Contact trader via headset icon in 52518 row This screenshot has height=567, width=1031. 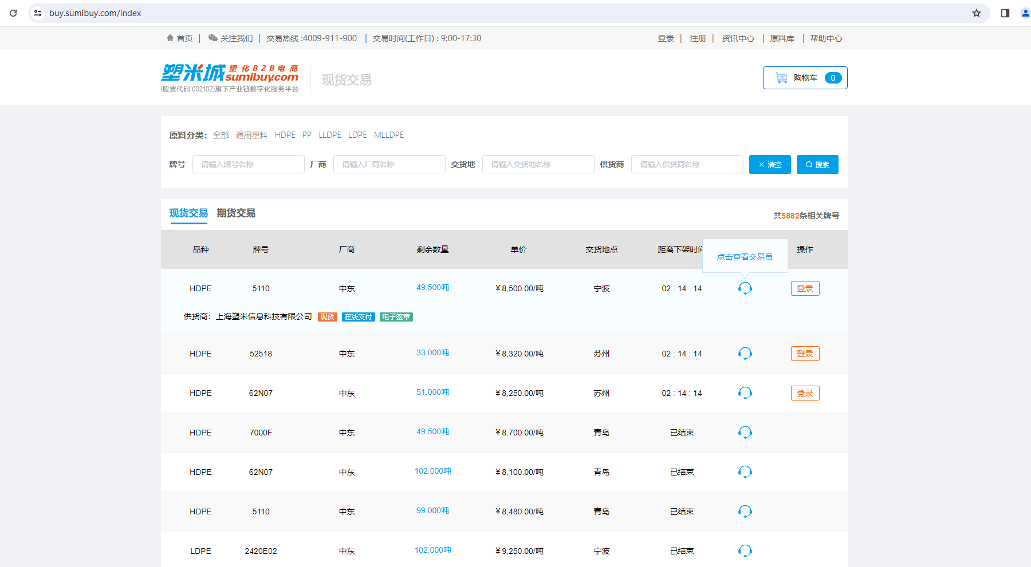[x=745, y=354]
